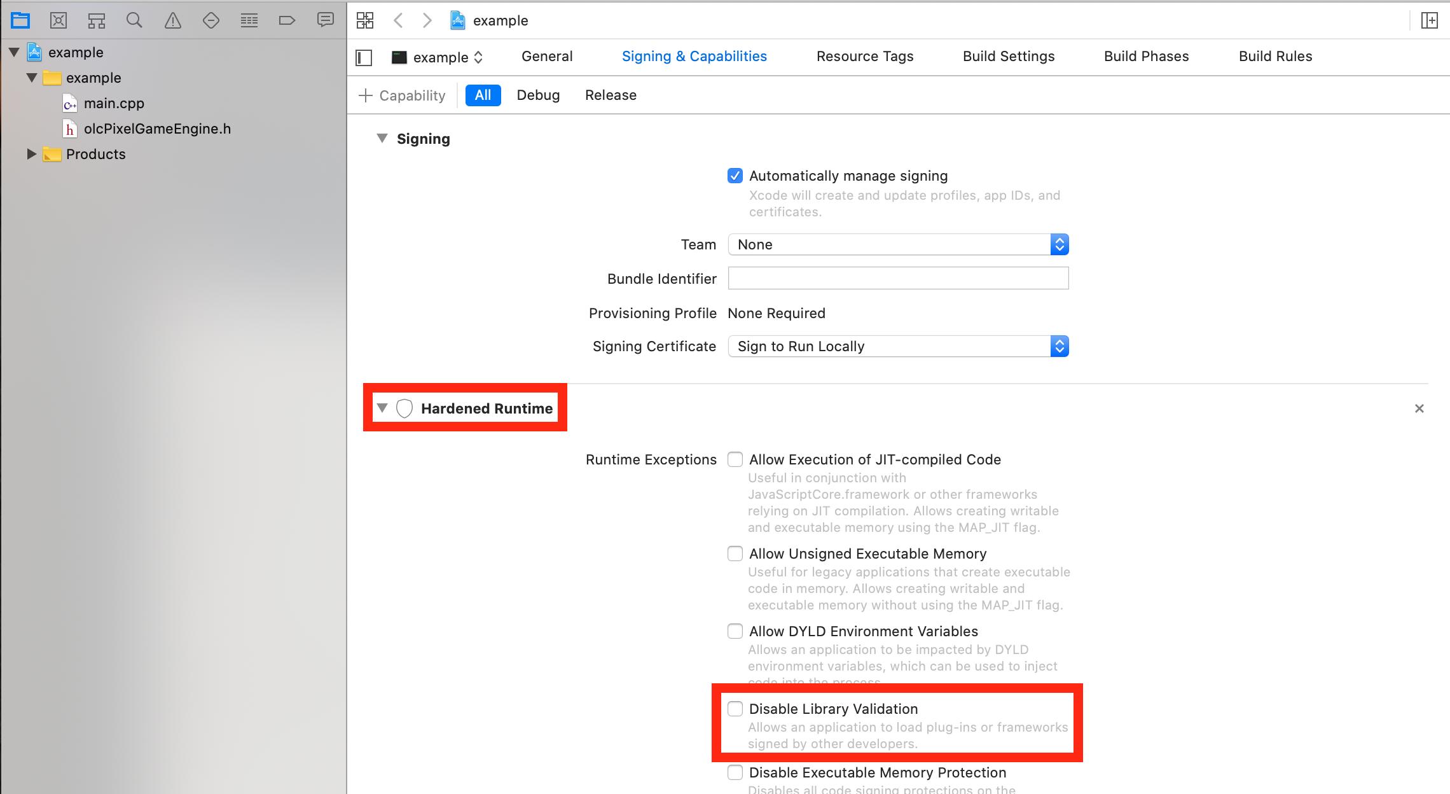
Task: Open the Source Control navigator icon
Action: pyautogui.click(x=58, y=20)
